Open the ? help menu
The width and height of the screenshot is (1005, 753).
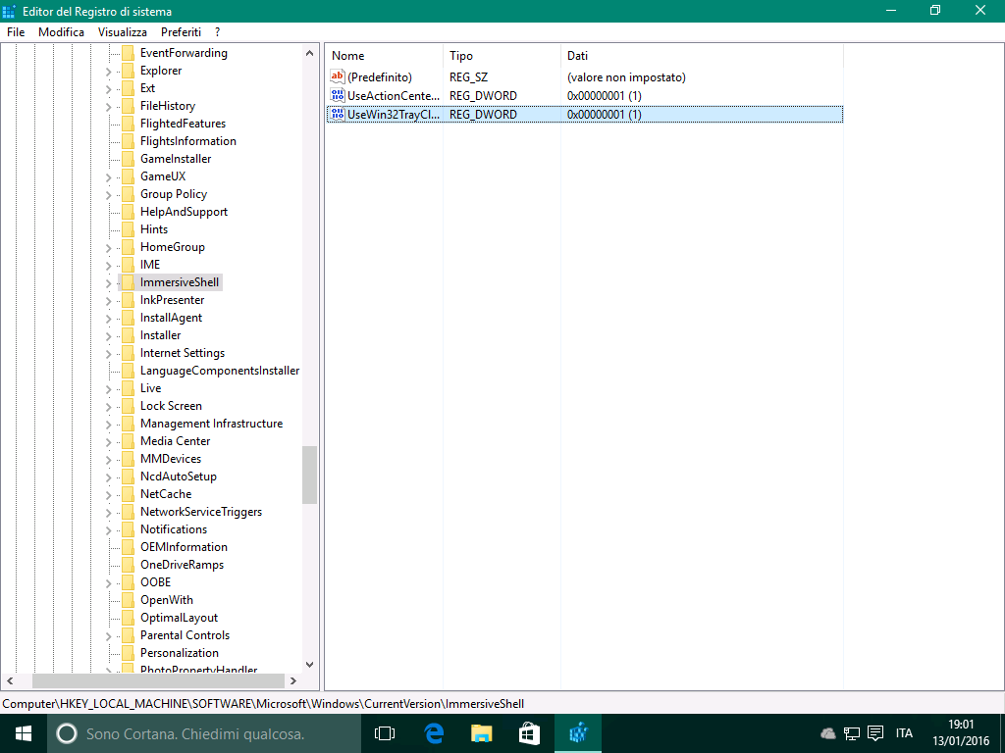click(217, 32)
